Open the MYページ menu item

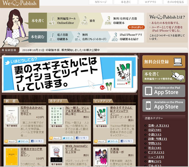pyautogui.click(x=101, y=2)
